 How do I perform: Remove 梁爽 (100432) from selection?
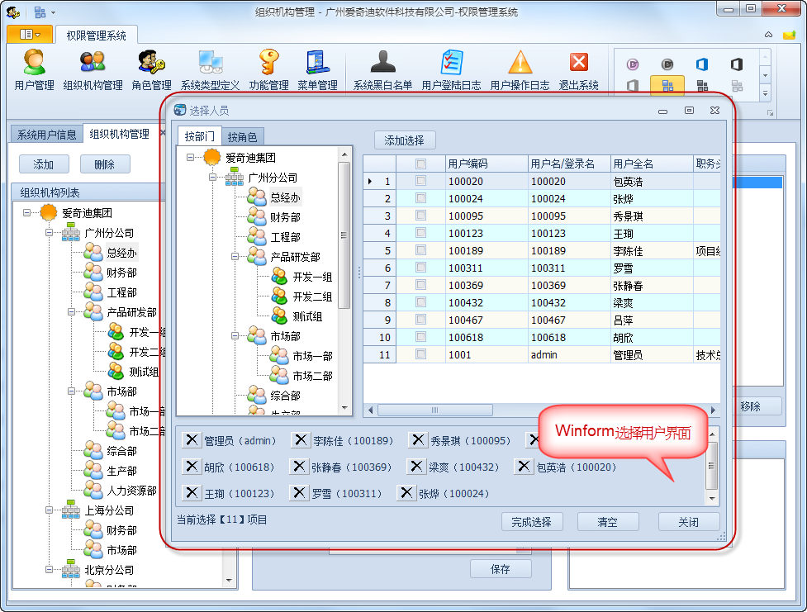[x=415, y=467]
